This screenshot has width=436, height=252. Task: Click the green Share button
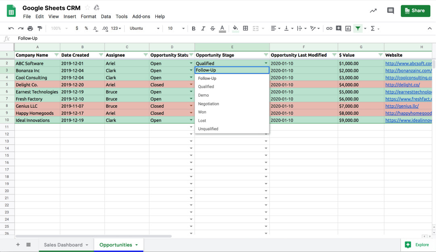tap(415, 11)
